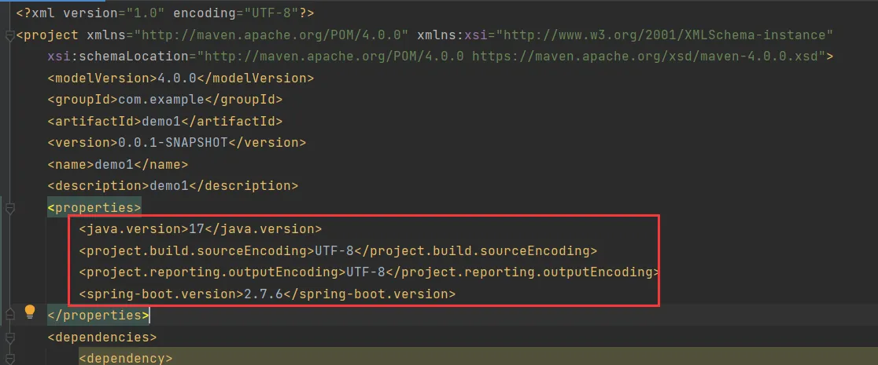Click the xmlns POM/4.0.0 namespace URL

[271, 35]
